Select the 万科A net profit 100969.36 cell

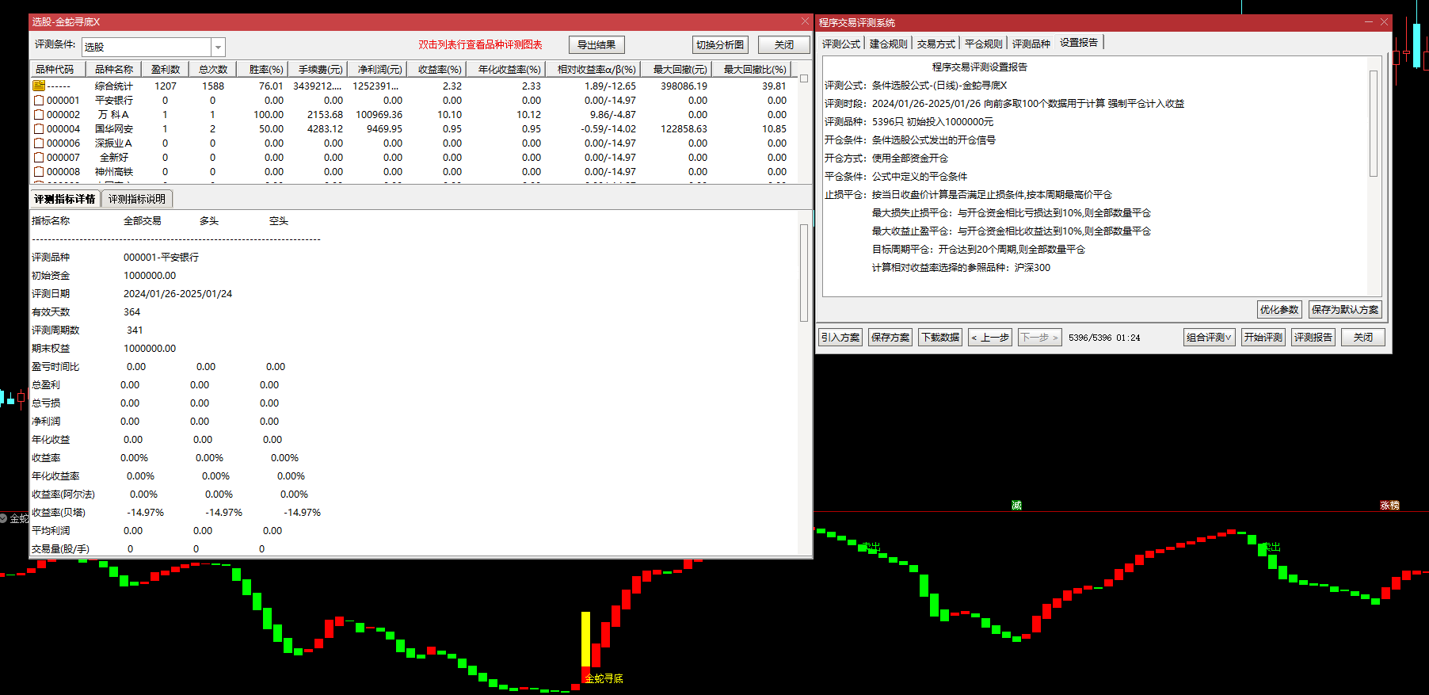point(379,114)
